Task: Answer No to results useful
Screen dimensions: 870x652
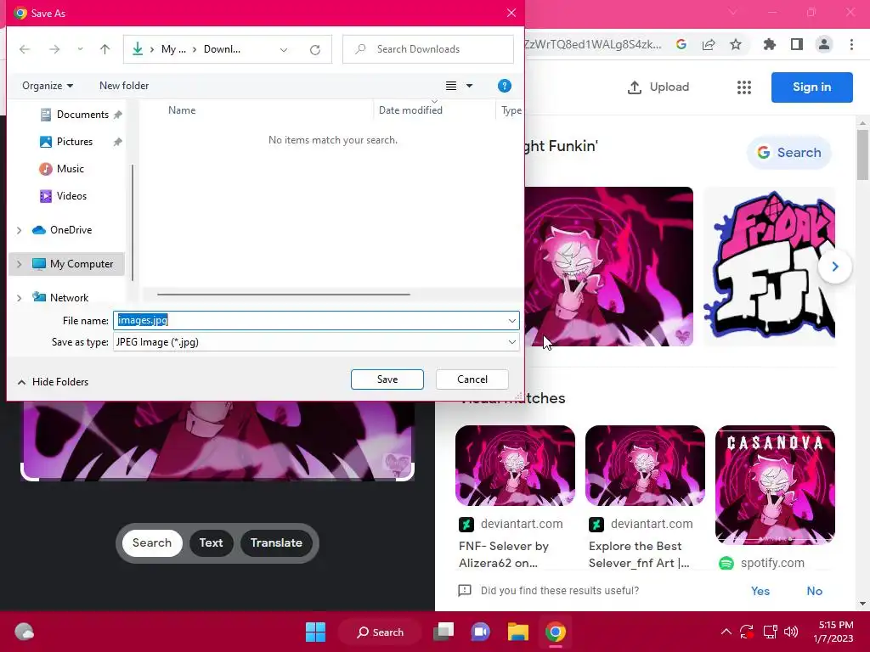Action: (x=814, y=591)
